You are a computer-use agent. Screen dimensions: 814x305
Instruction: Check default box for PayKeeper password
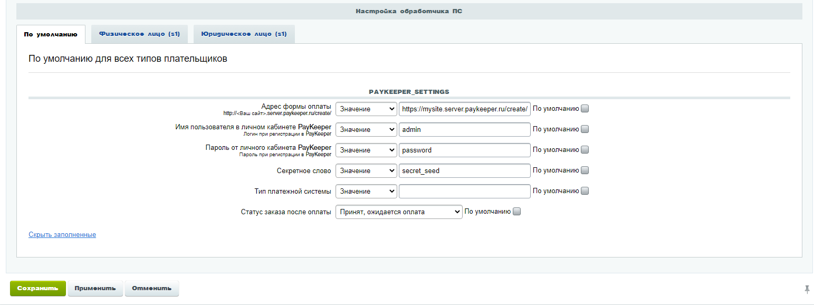pos(585,150)
